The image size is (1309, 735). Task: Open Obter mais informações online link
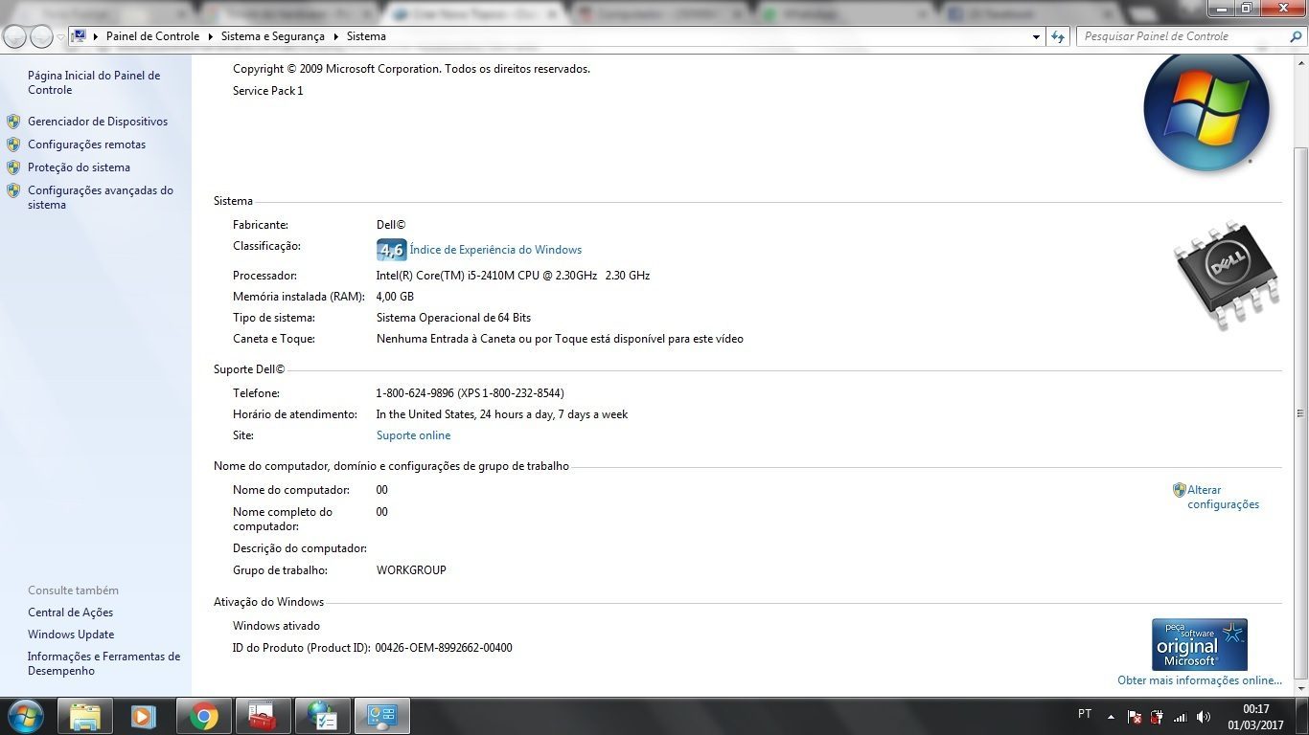point(1200,680)
